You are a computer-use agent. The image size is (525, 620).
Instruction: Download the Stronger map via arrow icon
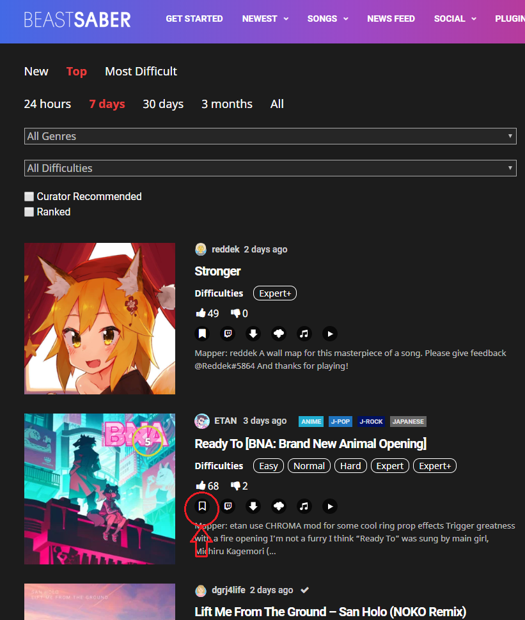[253, 334]
